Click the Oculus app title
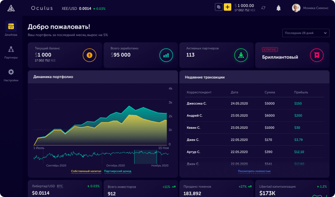335x197 pixels. (x=42, y=8)
